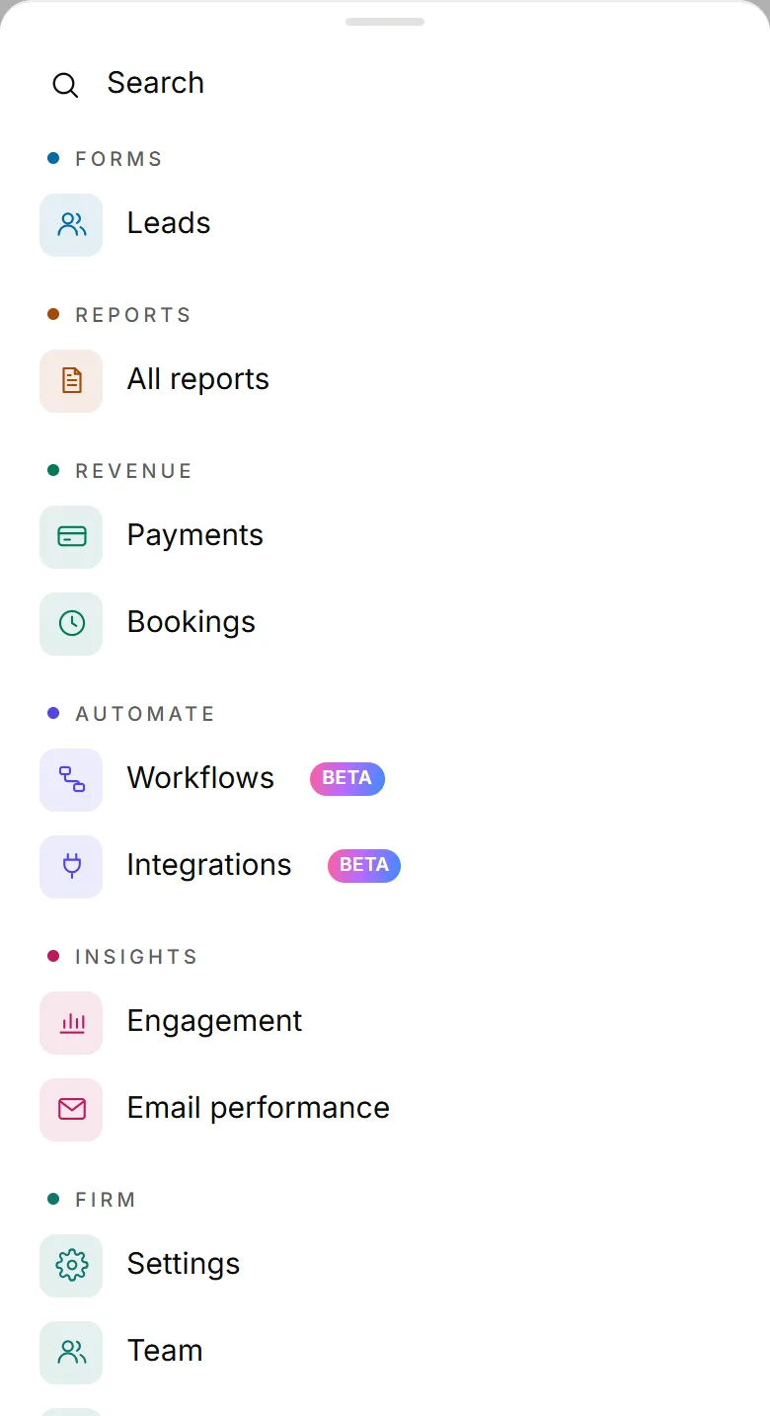Tap the sheet drag handle at top
Image resolution: width=770 pixels, height=1416 pixels.
tap(385, 22)
